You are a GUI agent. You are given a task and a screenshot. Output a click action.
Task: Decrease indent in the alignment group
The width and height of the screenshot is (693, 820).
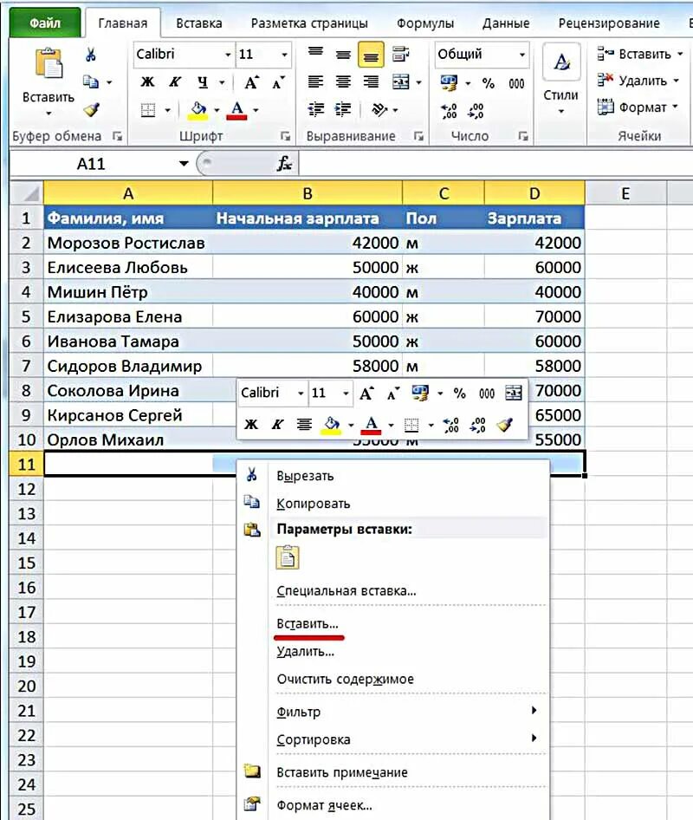[315, 109]
